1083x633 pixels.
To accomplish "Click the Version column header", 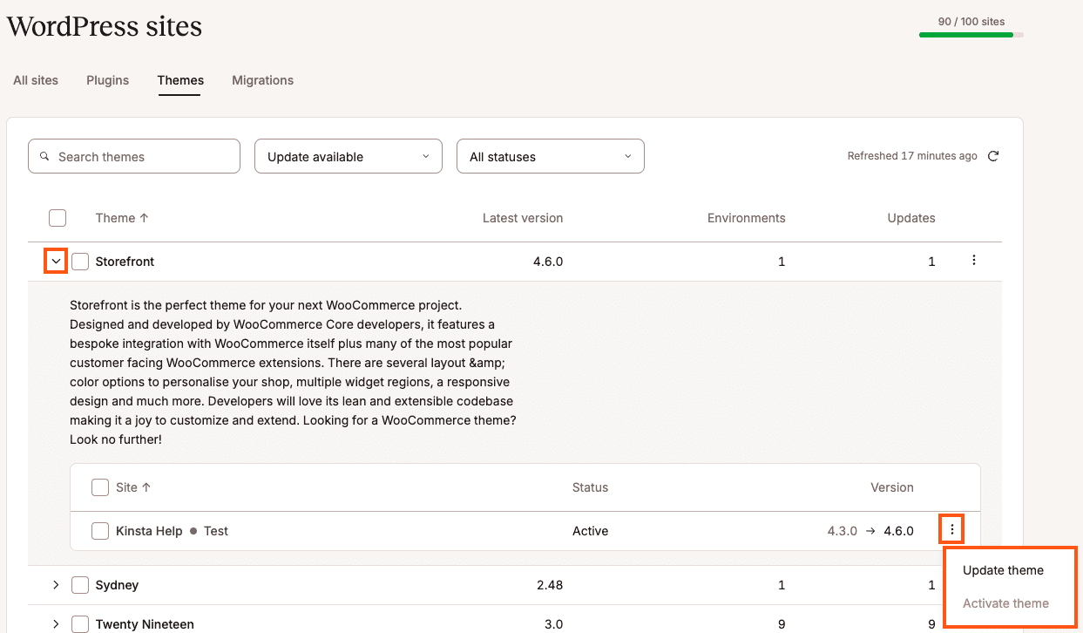I will pyautogui.click(x=892, y=487).
